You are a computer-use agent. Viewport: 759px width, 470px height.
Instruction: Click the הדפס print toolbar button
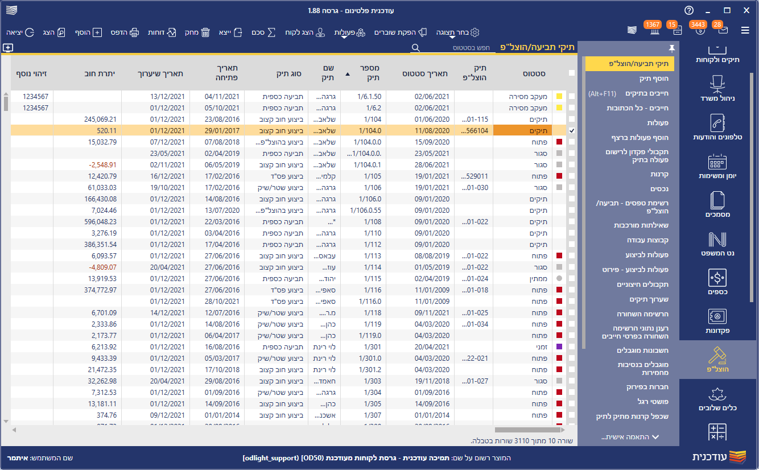[x=125, y=32]
